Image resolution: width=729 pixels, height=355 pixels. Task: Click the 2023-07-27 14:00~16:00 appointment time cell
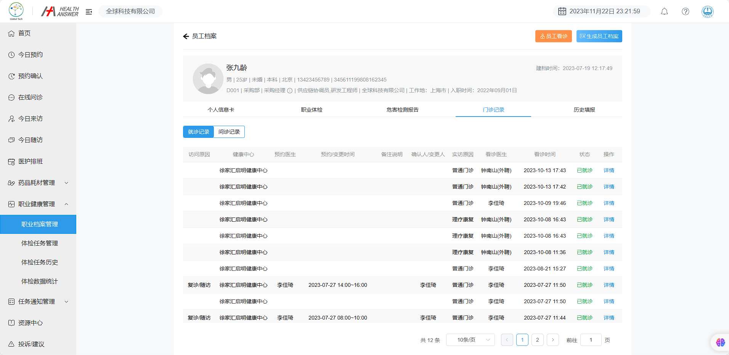(338, 285)
